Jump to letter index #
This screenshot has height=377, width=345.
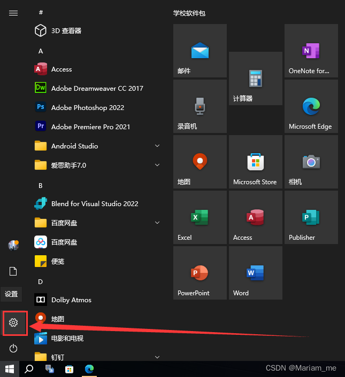[x=41, y=12]
